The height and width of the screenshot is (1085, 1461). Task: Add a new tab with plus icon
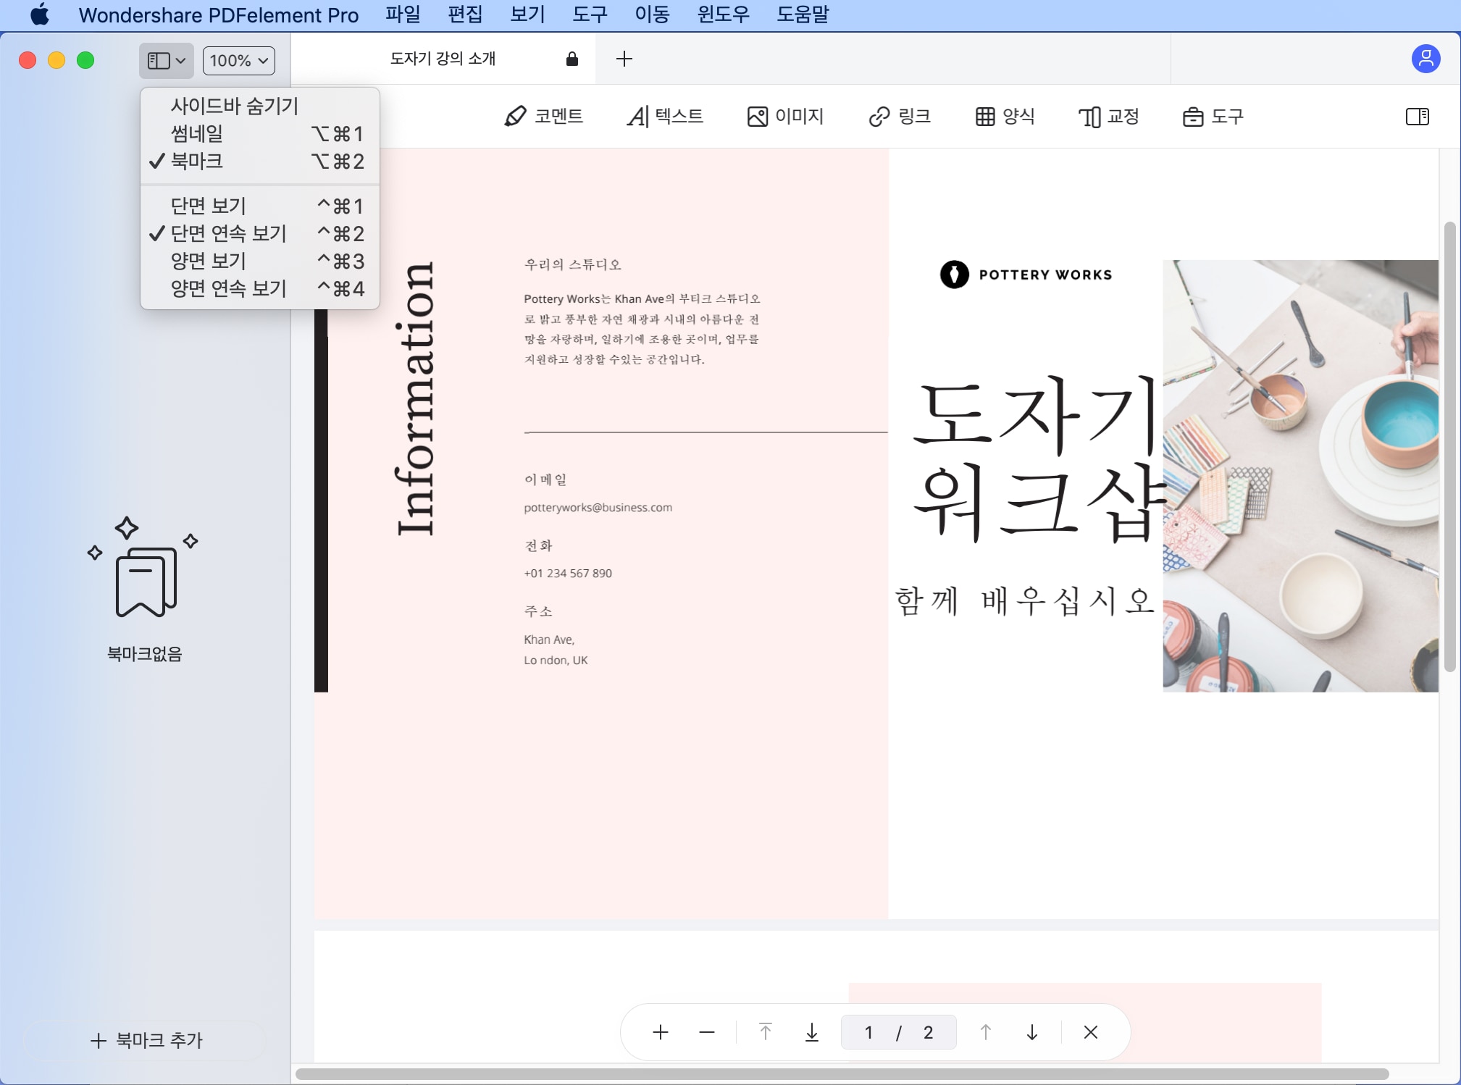point(624,59)
